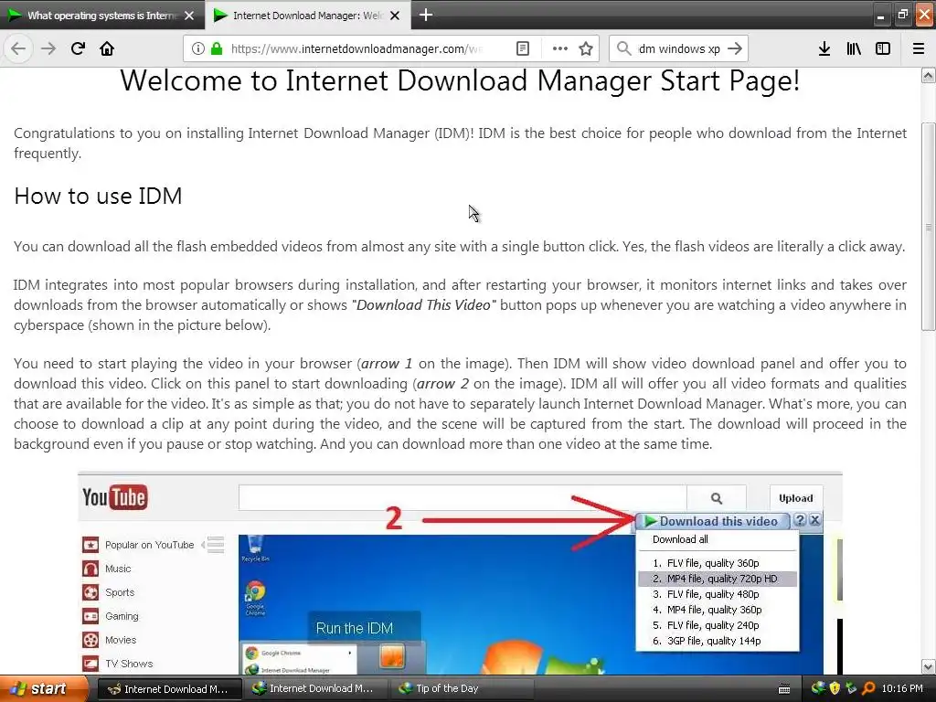Close the 'What operating systems is Interne' tab
936x702 pixels.
point(189,16)
